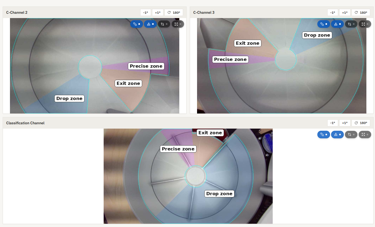The height and width of the screenshot is (227, 375).
Task: Select Exit zone label in C-Channel 3
Action: tap(248, 43)
